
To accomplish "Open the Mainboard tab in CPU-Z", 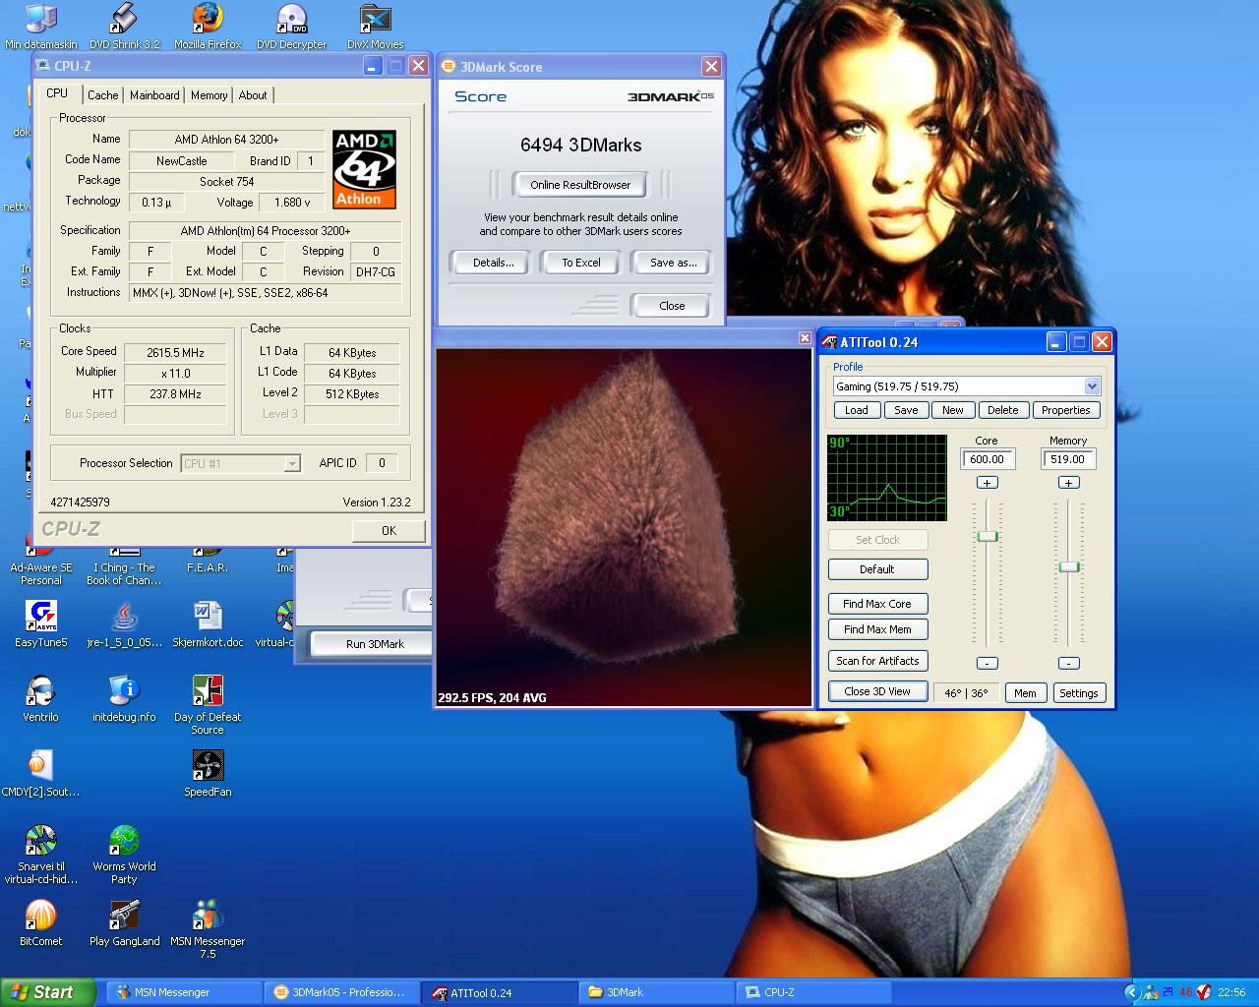I will [154, 95].
